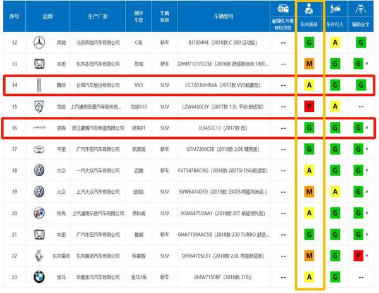
Task: Click the Buick logo in row 20
Action: click(x=39, y=213)
